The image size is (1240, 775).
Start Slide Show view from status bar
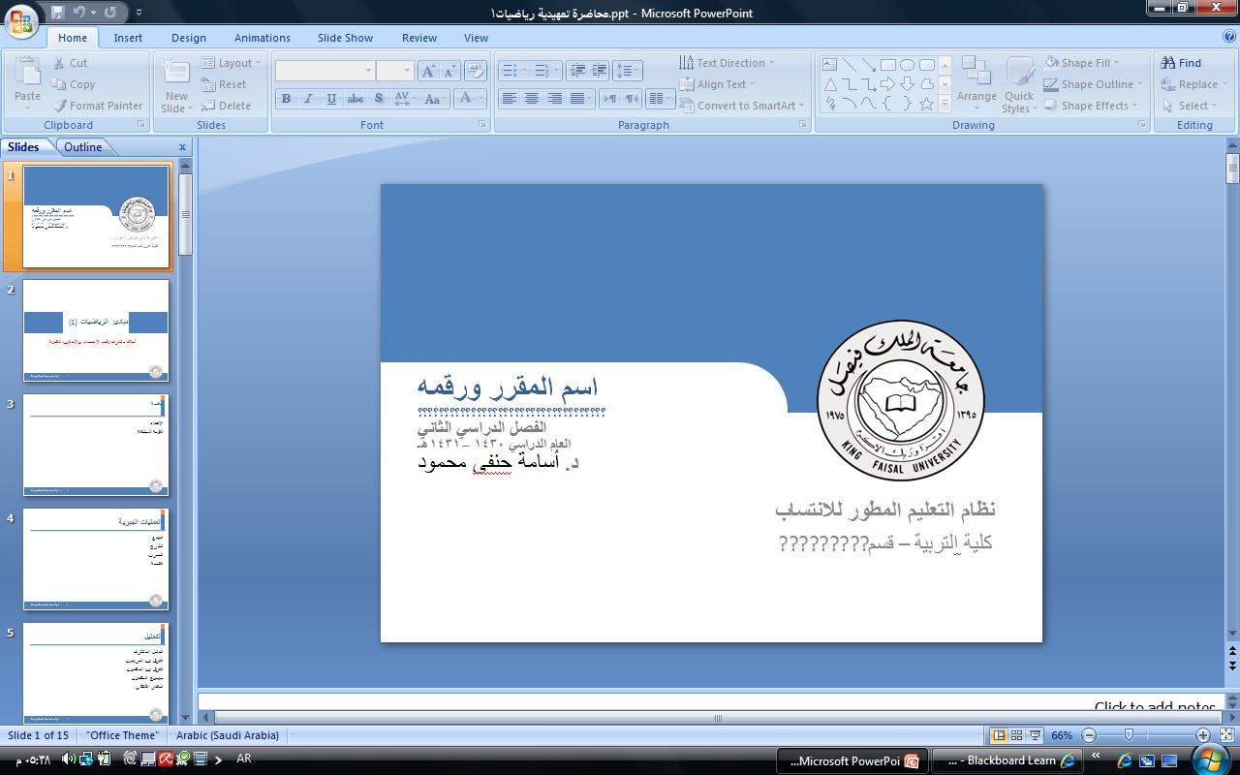[x=1035, y=735]
